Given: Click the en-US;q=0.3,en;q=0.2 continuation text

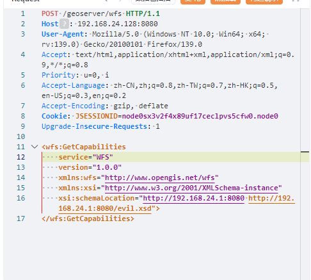Looking at the screenshot, I should tap(84, 95).
